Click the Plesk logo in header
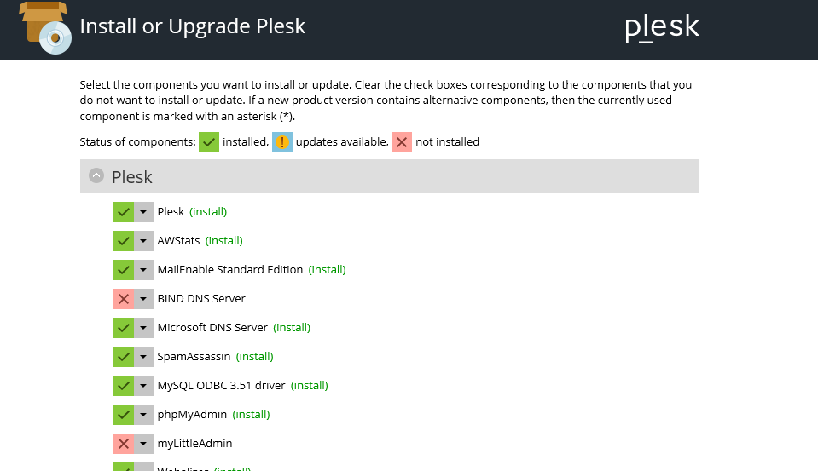Viewport: 818px width, 471px height. click(662, 27)
